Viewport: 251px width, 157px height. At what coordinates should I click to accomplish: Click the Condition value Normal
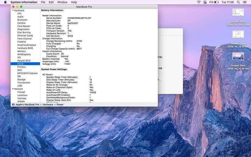tap(65, 57)
